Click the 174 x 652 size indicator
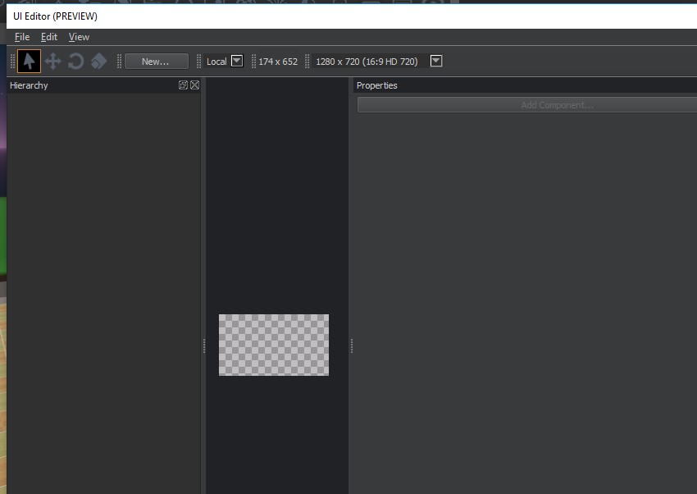 [x=278, y=61]
